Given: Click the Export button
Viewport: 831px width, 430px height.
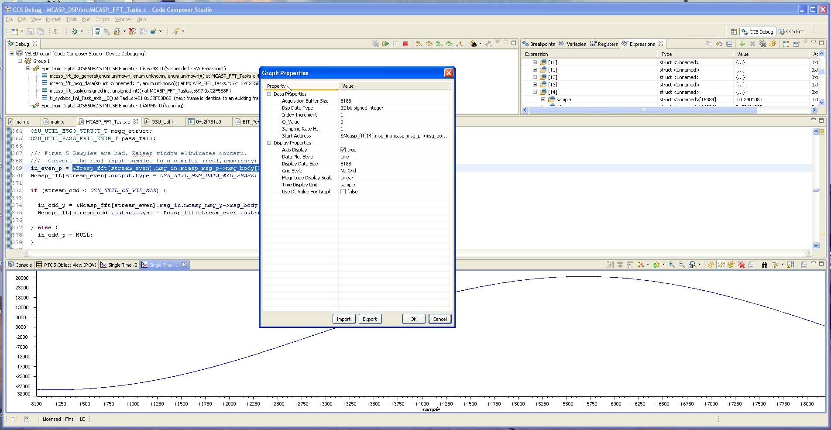Looking at the screenshot, I should pyautogui.click(x=370, y=319).
